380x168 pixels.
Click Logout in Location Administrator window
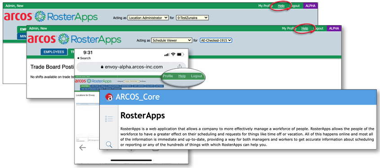coord(295,6)
